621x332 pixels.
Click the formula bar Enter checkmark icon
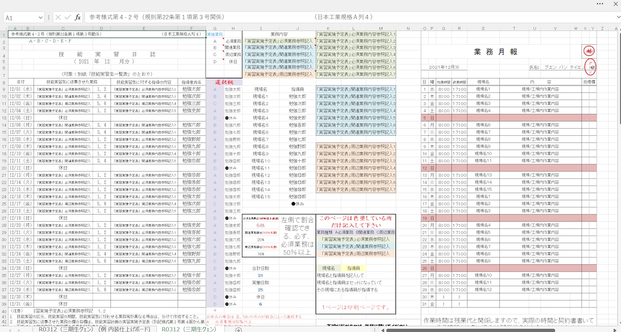pyautogui.click(x=68, y=17)
